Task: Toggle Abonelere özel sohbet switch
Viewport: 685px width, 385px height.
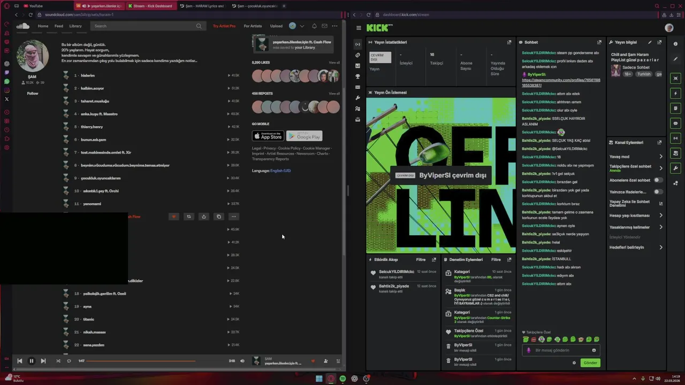Action: pyautogui.click(x=658, y=180)
